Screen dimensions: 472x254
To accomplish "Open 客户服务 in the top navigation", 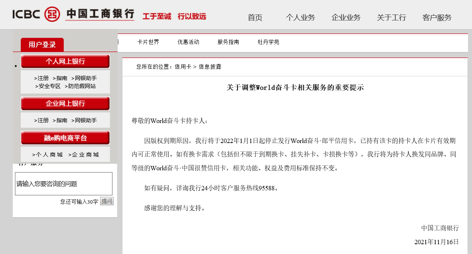I will pyautogui.click(x=437, y=17).
